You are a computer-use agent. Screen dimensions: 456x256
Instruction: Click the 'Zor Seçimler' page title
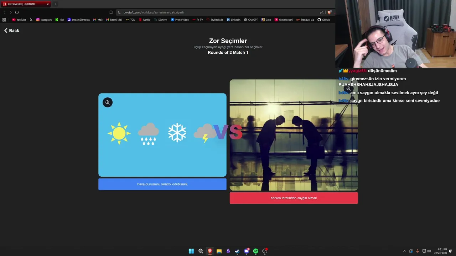tap(228, 41)
